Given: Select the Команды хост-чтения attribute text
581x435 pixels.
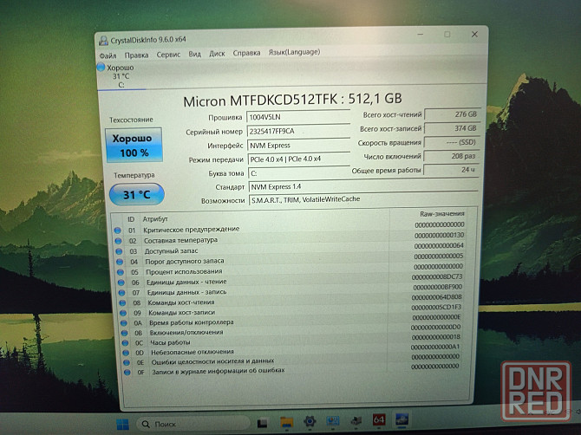Looking at the screenshot, I should click(x=181, y=302).
